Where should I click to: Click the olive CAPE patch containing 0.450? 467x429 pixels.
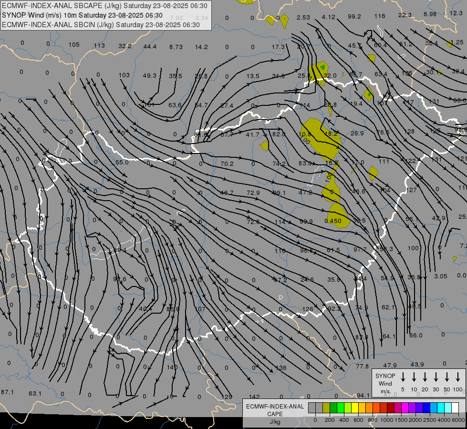click(x=338, y=216)
